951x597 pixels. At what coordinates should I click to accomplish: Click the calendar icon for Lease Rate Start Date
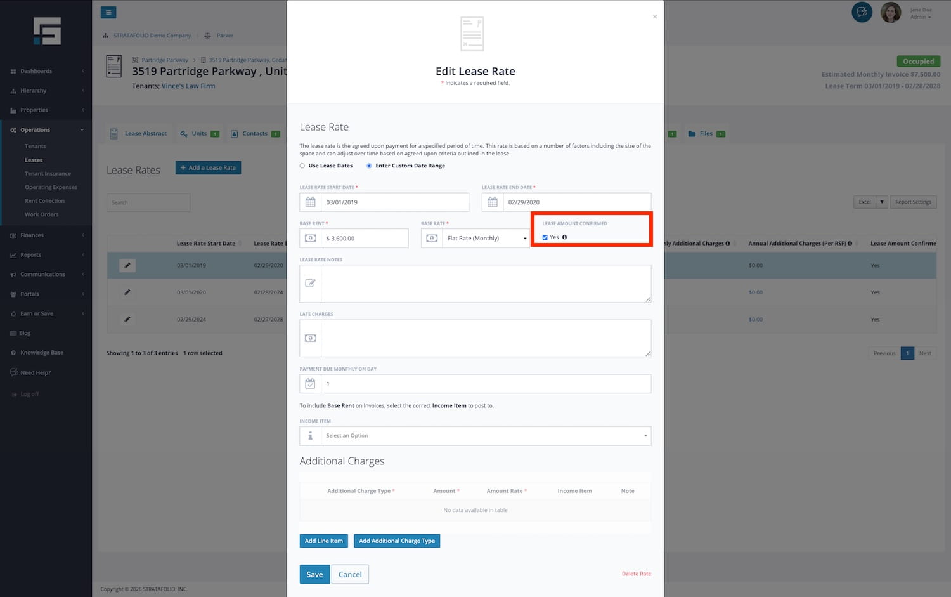point(311,202)
